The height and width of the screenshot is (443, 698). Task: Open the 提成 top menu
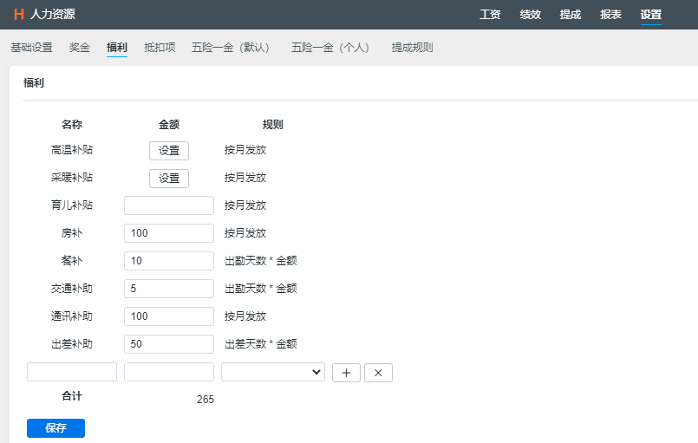tap(570, 14)
